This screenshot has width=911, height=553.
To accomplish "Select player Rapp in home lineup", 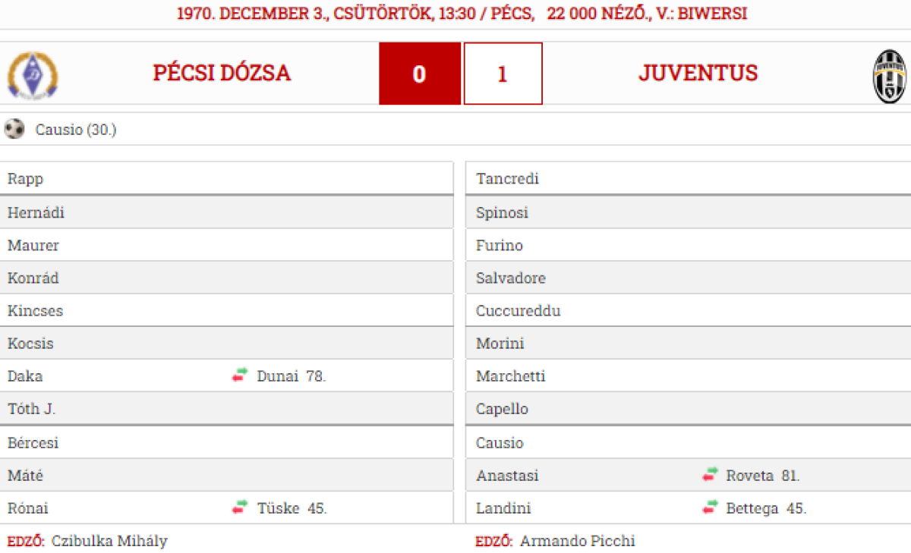I will click(25, 179).
